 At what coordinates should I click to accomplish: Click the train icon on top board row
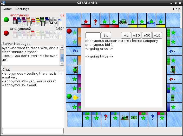click(x=123, y=22)
